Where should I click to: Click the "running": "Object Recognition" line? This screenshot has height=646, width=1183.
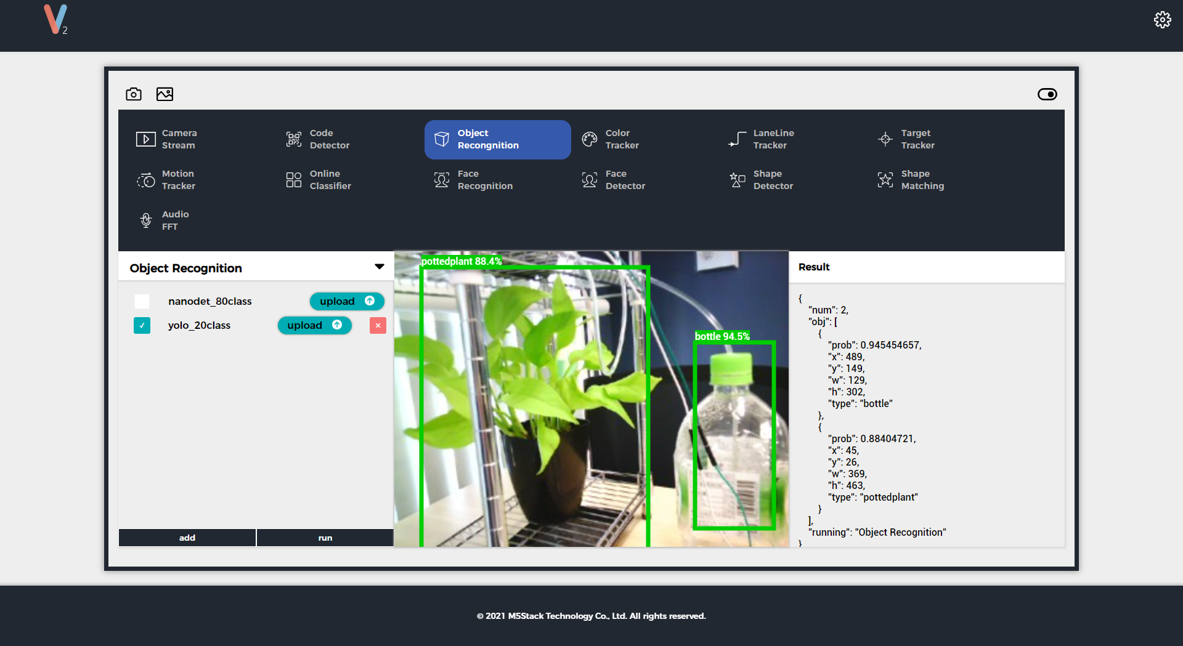(877, 532)
